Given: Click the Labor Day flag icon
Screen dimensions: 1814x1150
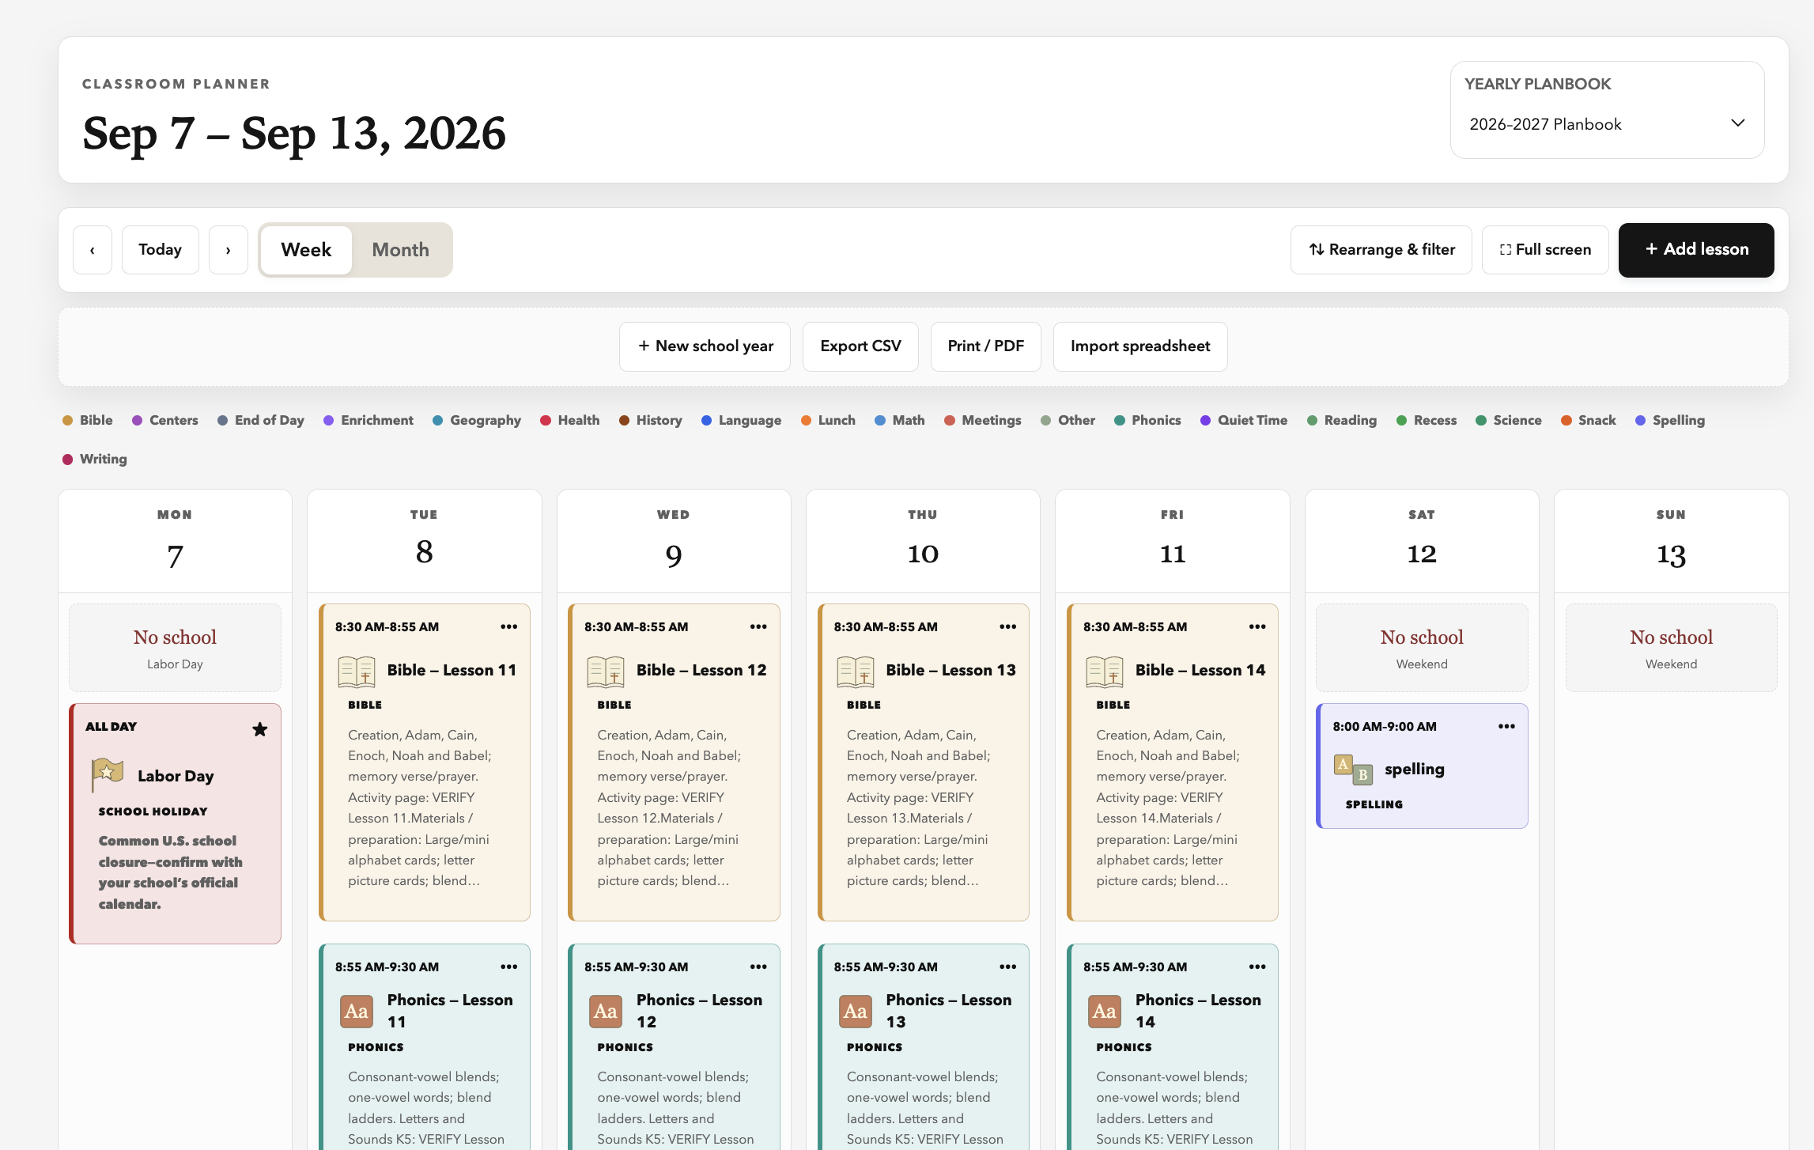Looking at the screenshot, I should [108, 774].
